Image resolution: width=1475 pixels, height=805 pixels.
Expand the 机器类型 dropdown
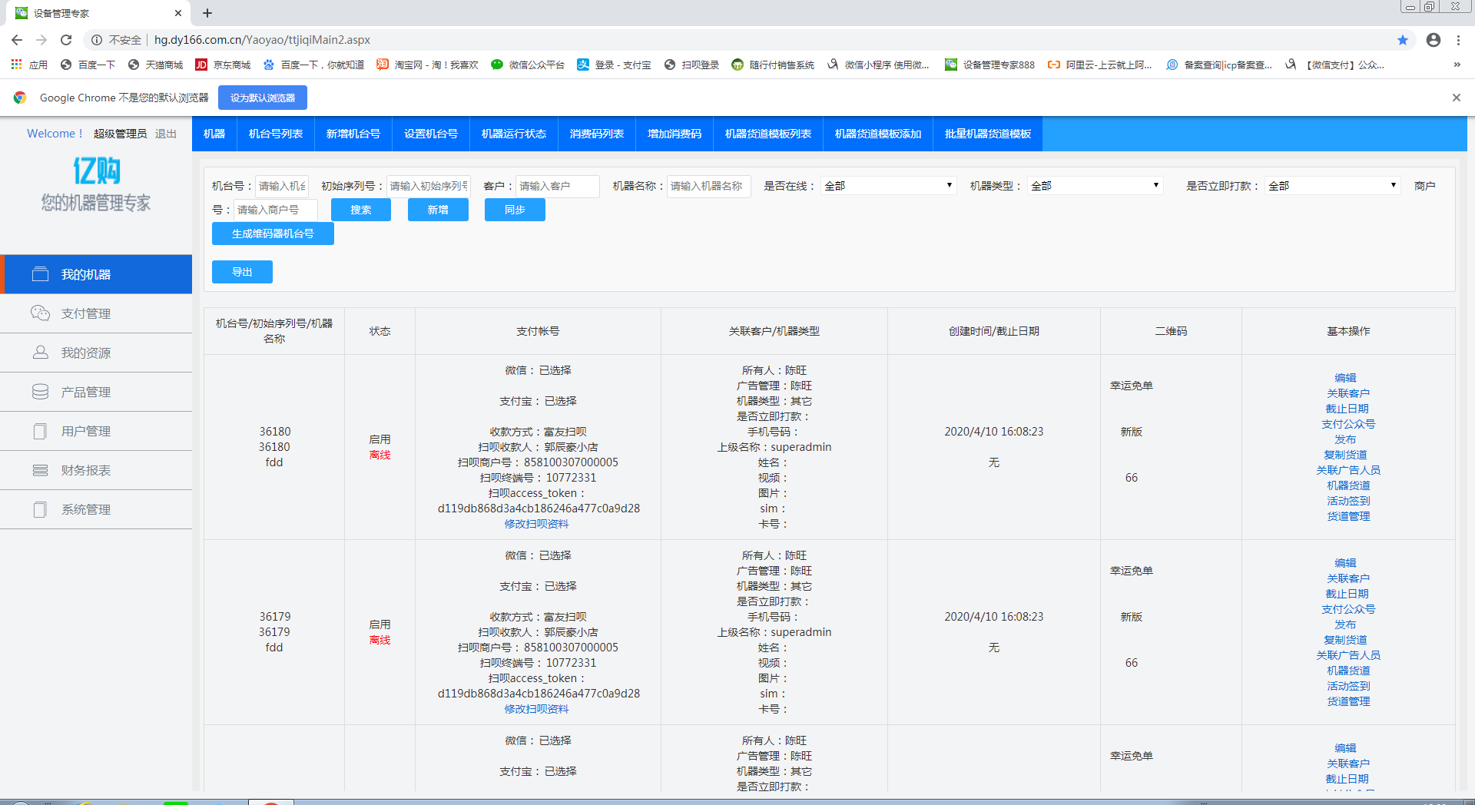pyautogui.click(x=1095, y=186)
